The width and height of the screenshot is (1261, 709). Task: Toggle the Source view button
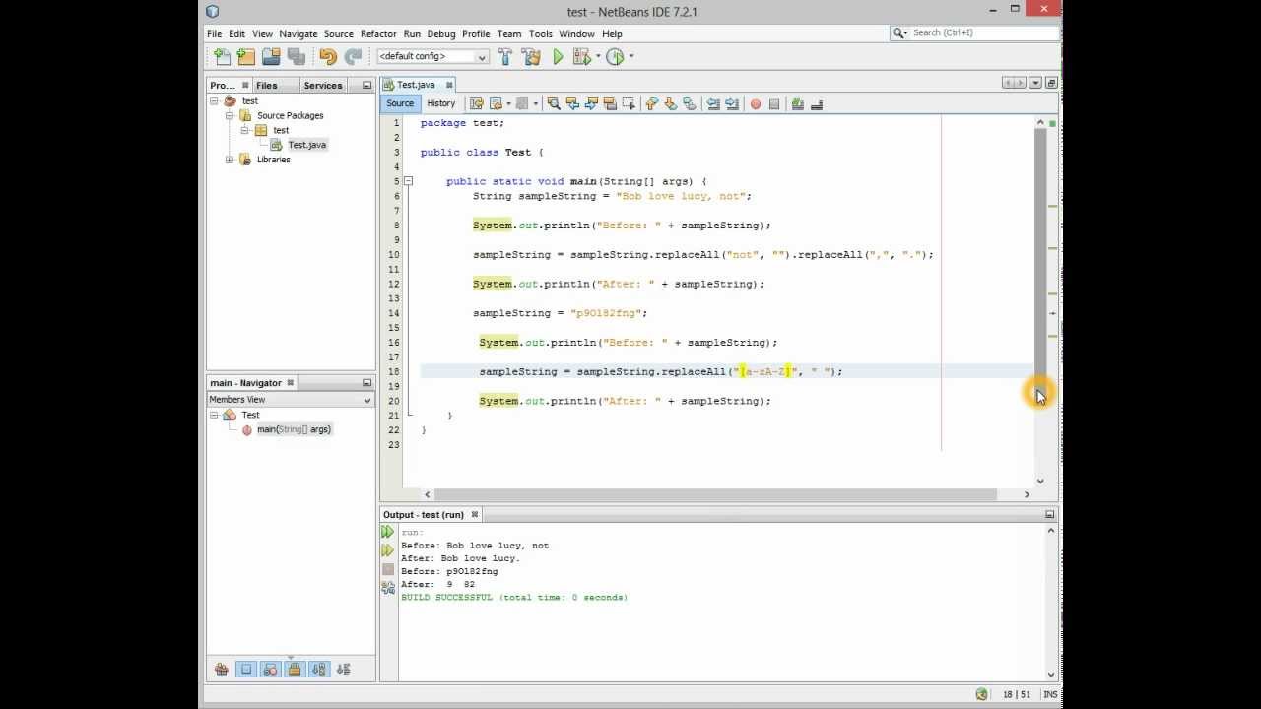pyautogui.click(x=400, y=103)
